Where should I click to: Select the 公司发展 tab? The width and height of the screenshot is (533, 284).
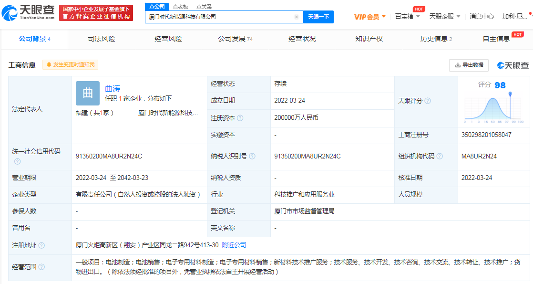click(235, 39)
